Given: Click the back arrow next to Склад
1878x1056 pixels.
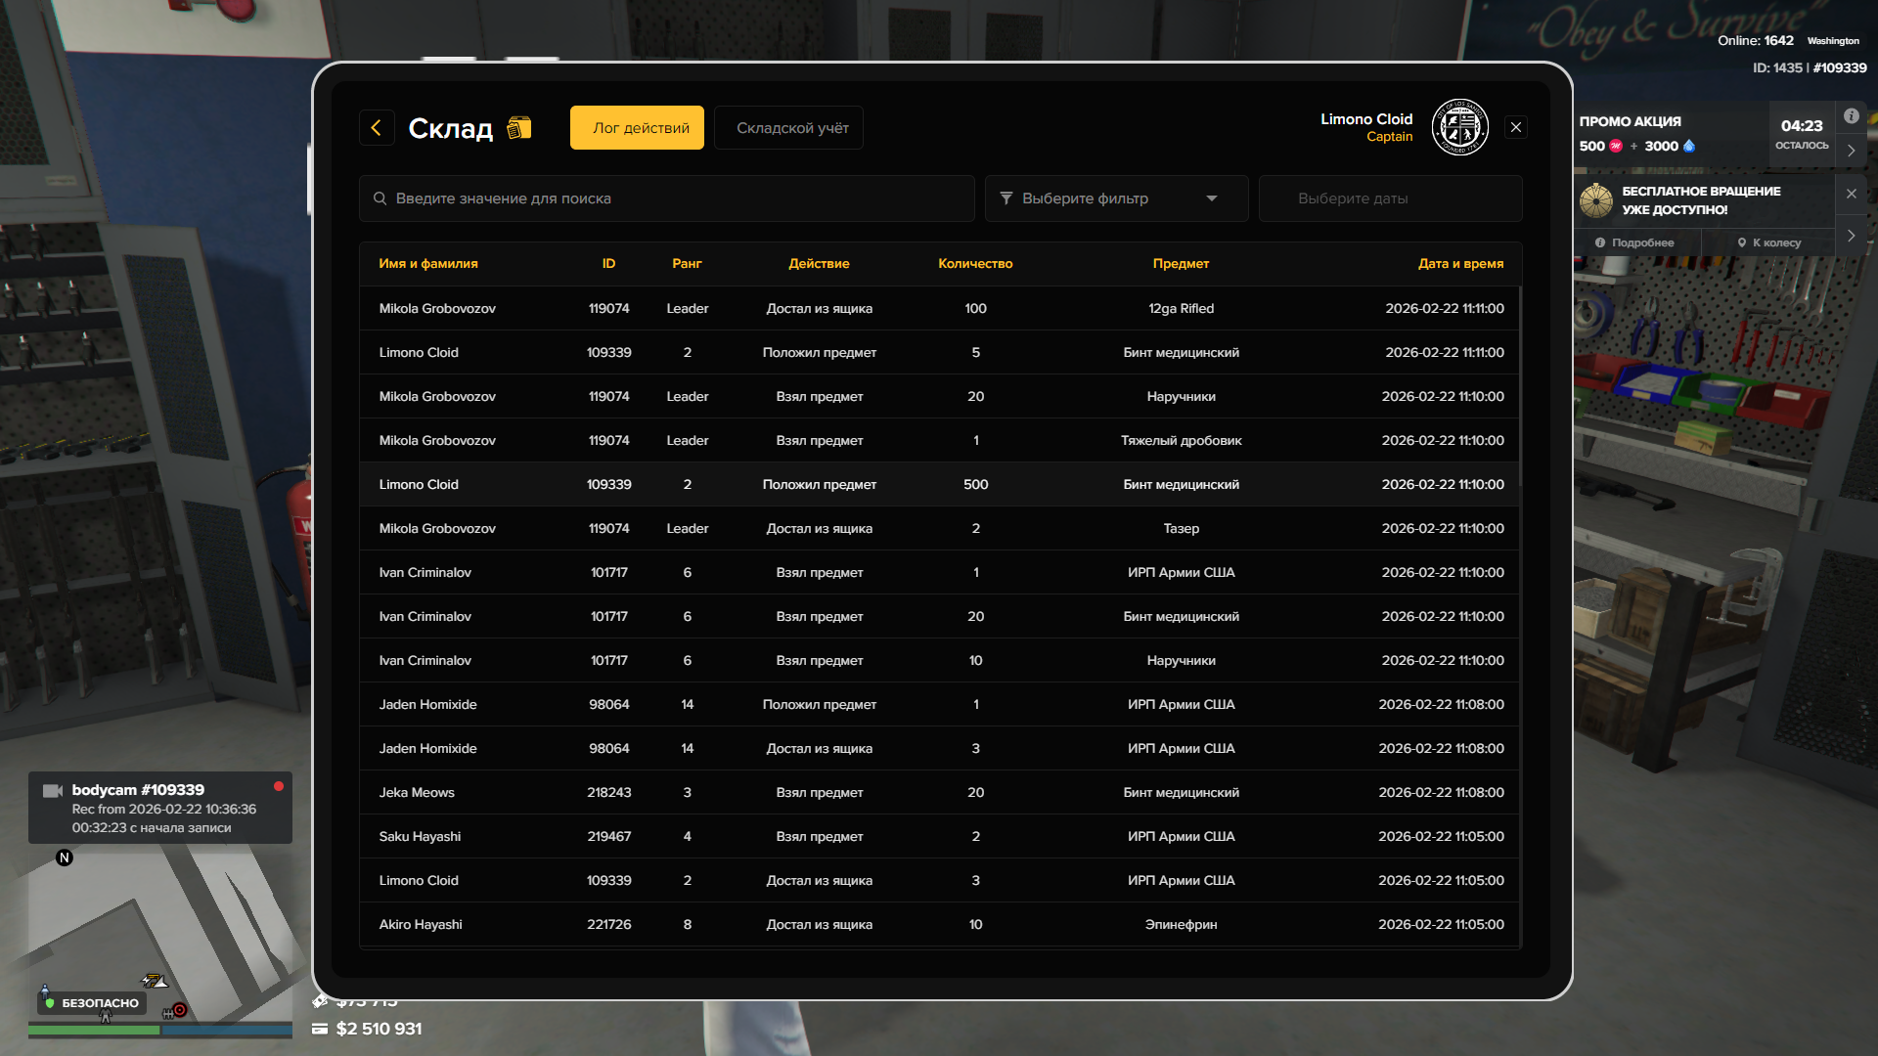Looking at the screenshot, I should tap(377, 128).
